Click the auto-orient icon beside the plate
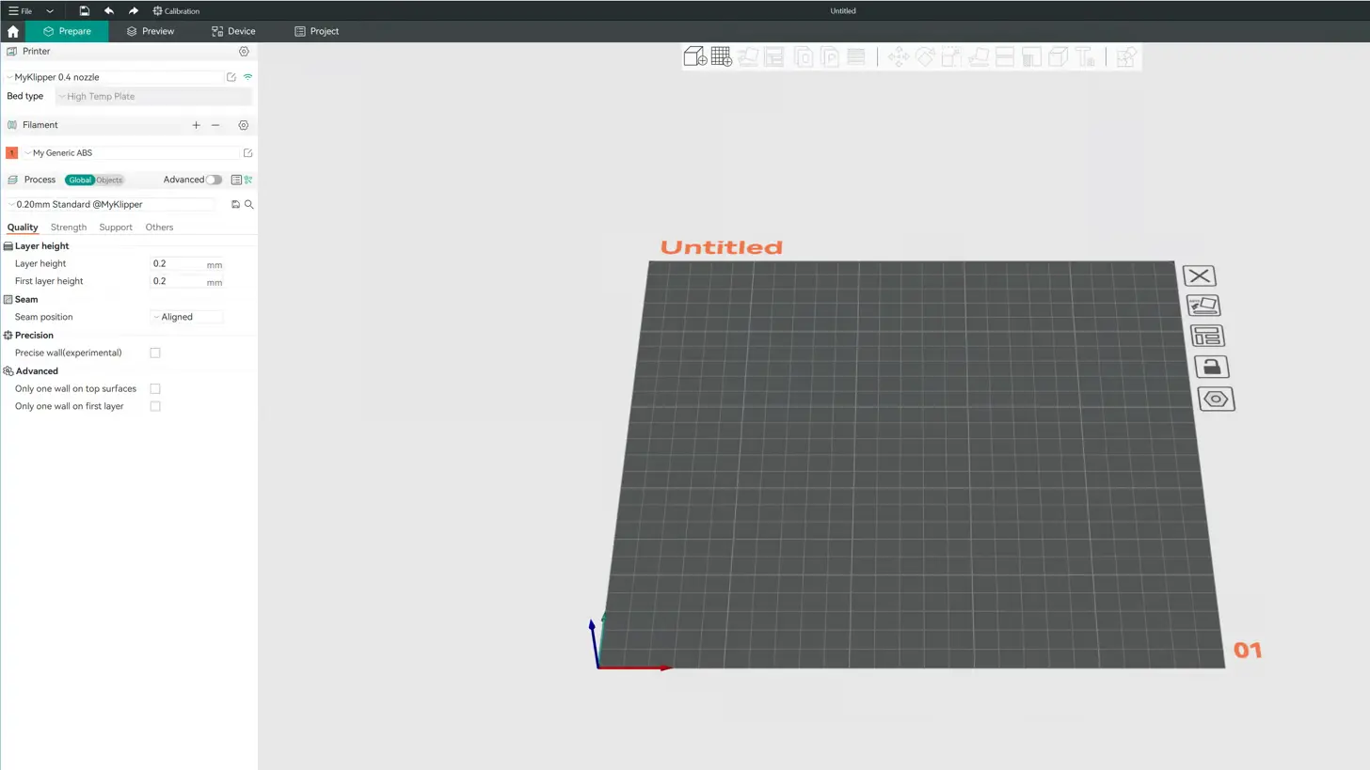This screenshot has height=770, width=1370. click(1203, 306)
